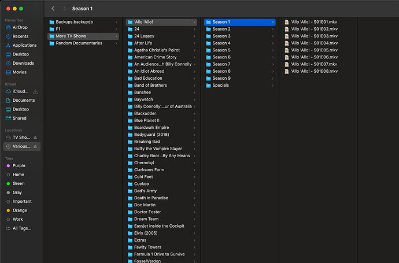Click the S01E02.mkv file icon
399x263 pixels.
287,29
